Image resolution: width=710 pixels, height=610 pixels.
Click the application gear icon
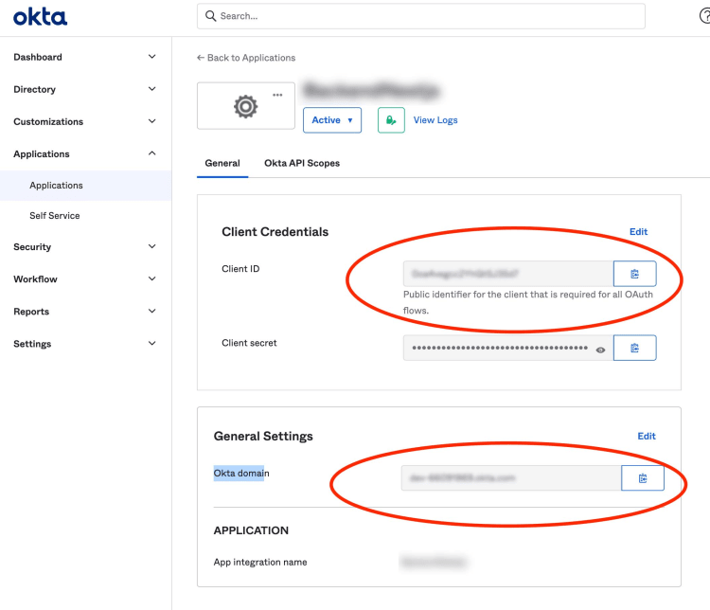[246, 106]
